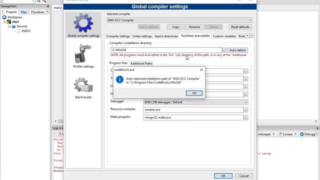Image resolution: width=320 pixels, height=180 pixels.
Task: Switch to the FSymbols tab in Management
Action: (37, 12)
